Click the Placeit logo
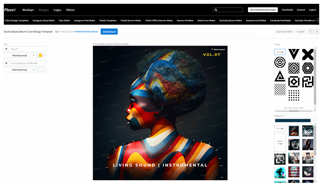The image size is (323, 189). point(10,10)
